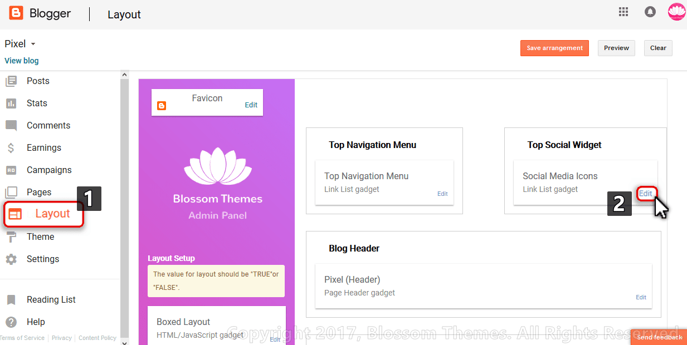Open the Google apps grid icon

pyautogui.click(x=623, y=12)
